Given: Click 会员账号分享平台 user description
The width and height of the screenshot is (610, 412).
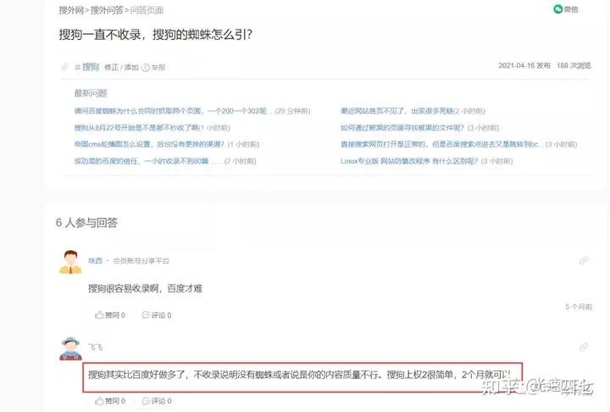Looking at the screenshot, I should tap(141, 260).
